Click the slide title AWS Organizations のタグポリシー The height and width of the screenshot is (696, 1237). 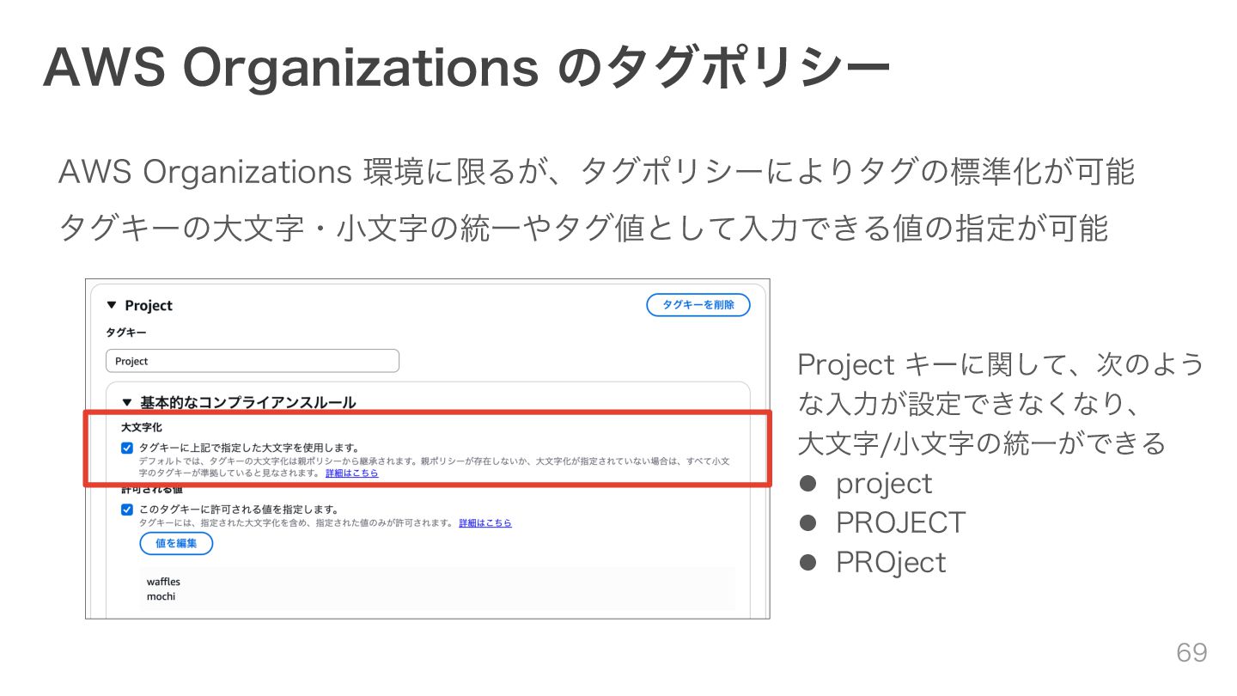[x=466, y=66]
